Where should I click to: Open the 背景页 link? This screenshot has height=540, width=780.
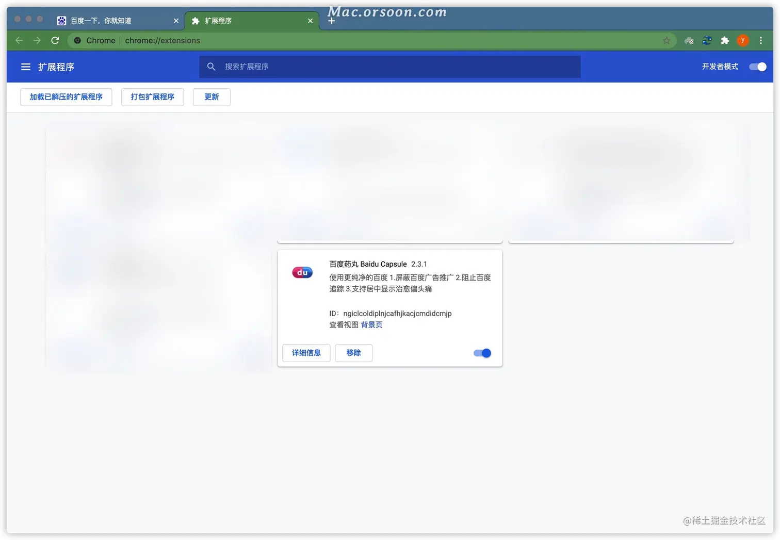(371, 325)
